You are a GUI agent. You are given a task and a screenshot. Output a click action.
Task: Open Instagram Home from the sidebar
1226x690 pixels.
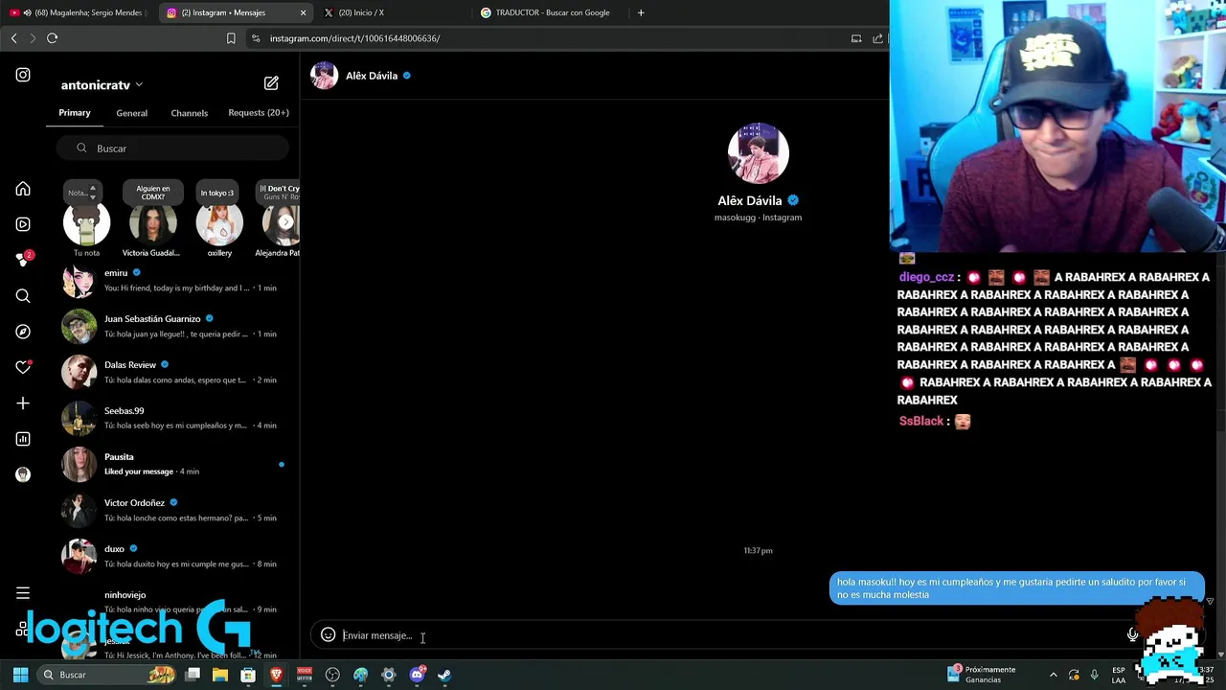click(23, 189)
